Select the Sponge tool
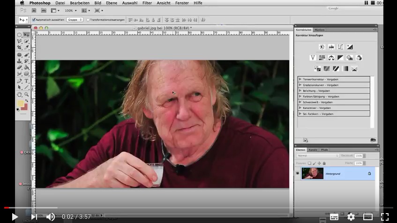Screen dimensions: 397x223 coord(27,74)
